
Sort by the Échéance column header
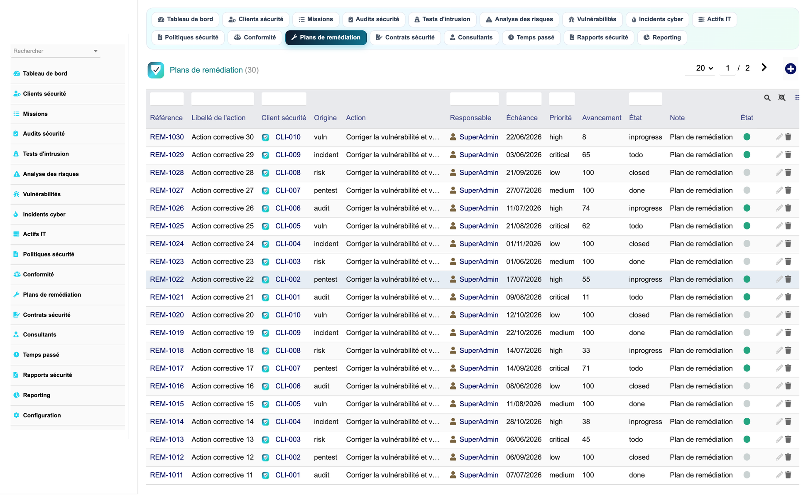(x=522, y=118)
